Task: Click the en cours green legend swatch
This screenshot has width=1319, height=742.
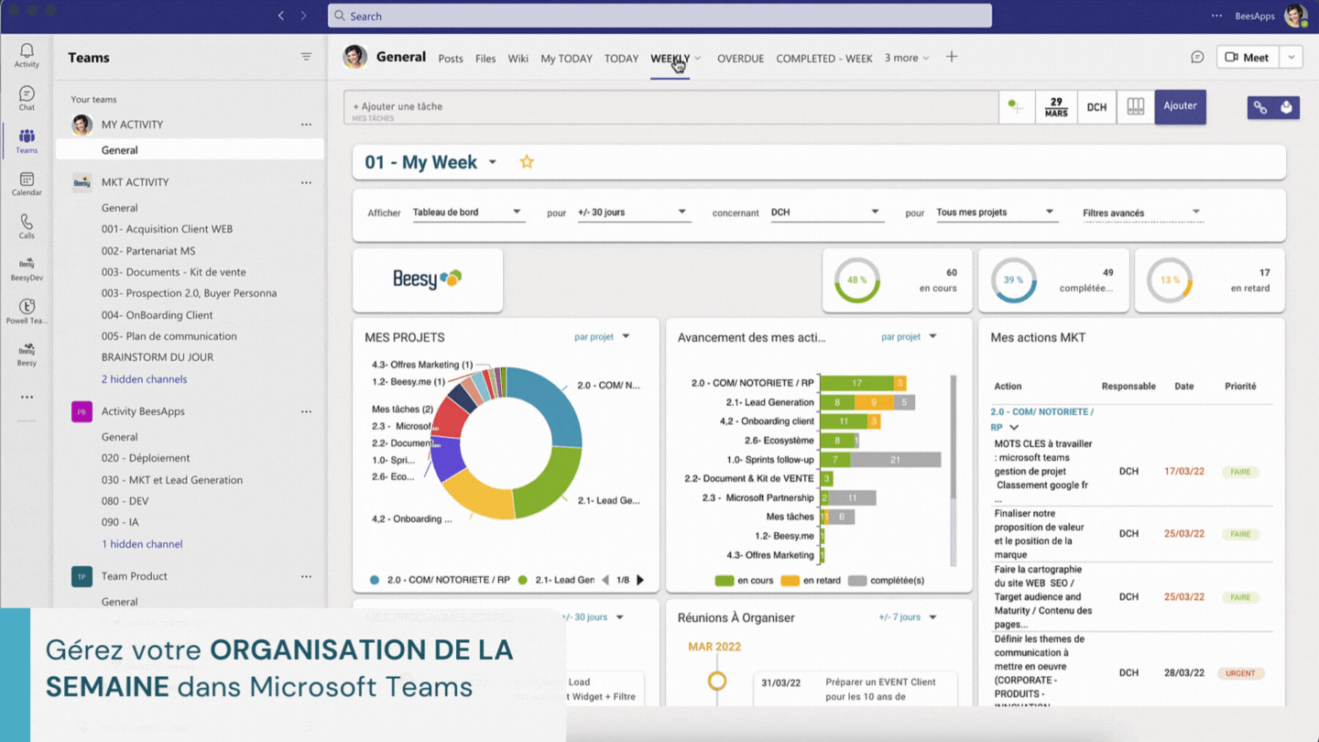Action: pos(724,580)
